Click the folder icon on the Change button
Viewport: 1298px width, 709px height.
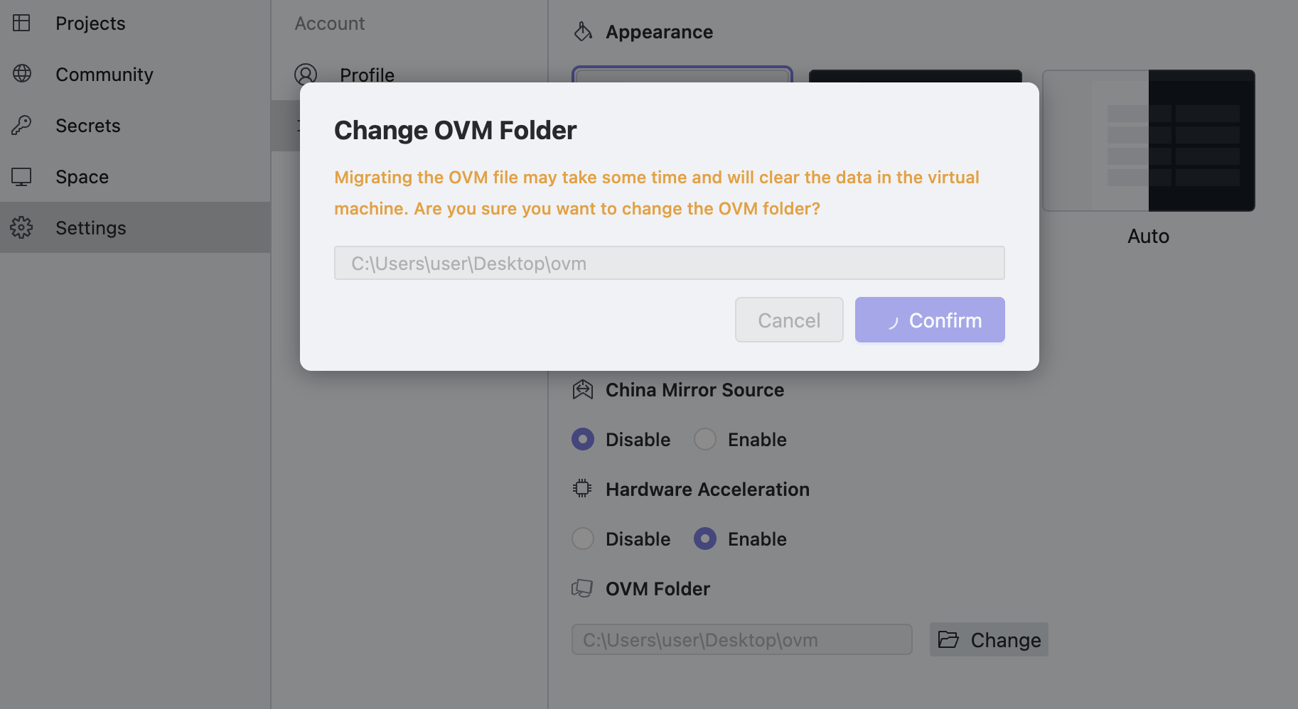coord(950,639)
